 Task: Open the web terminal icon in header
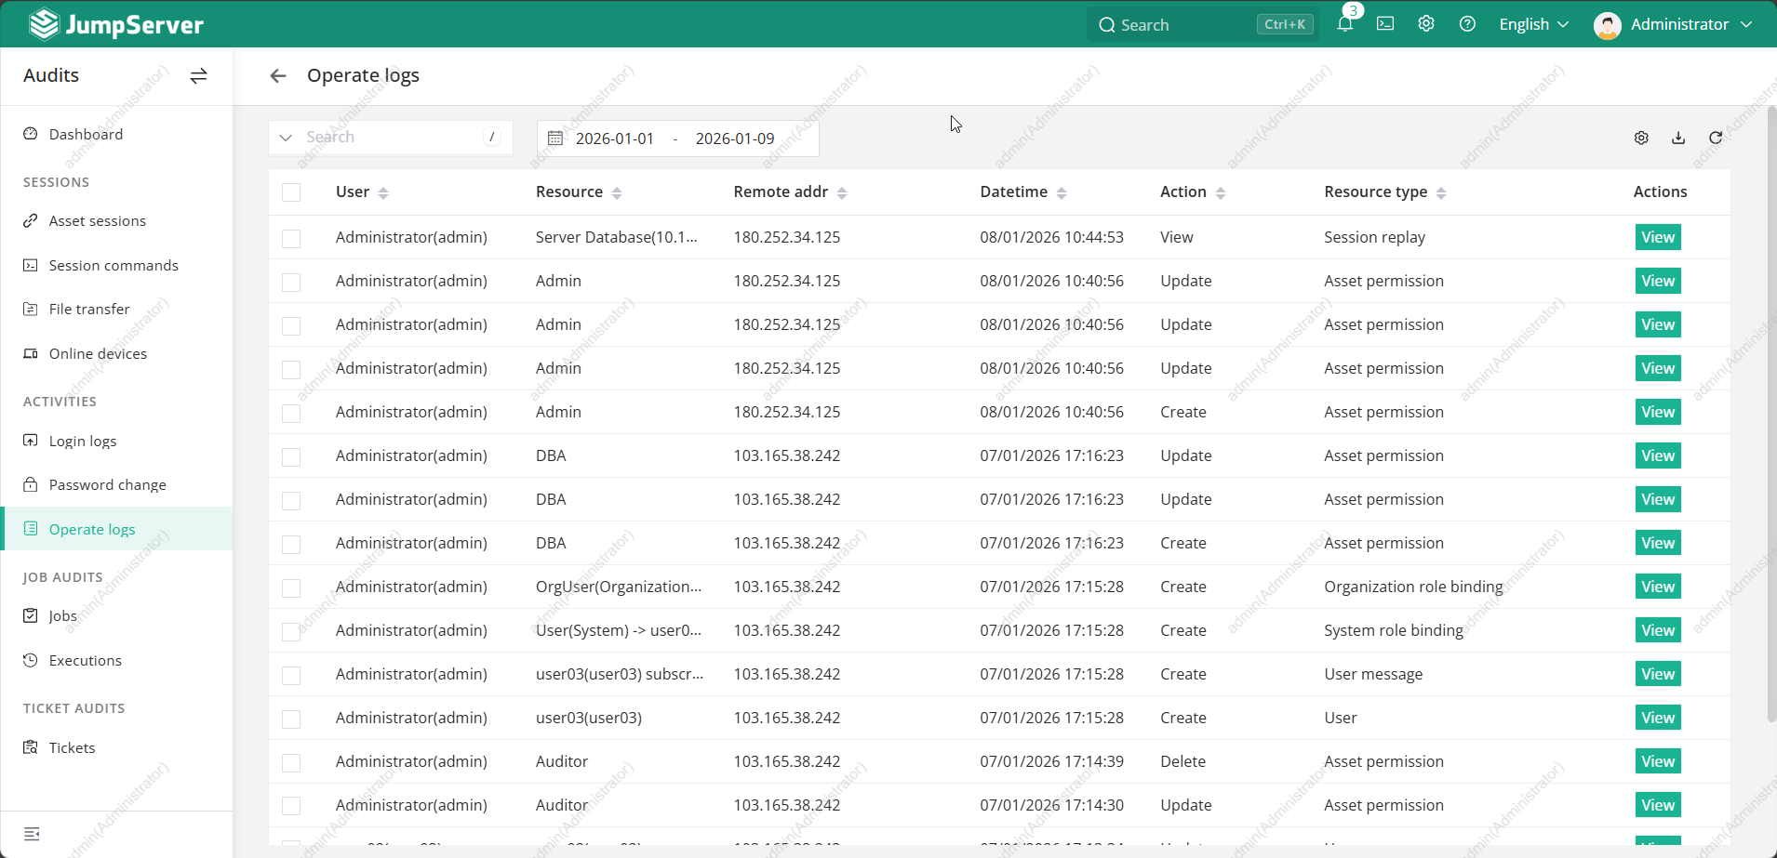pyautogui.click(x=1385, y=24)
